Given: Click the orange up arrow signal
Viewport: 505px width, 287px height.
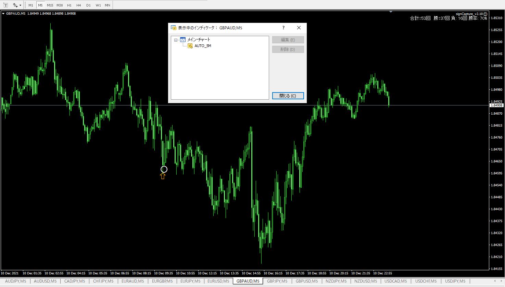Looking at the screenshot, I should click(163, 176).
